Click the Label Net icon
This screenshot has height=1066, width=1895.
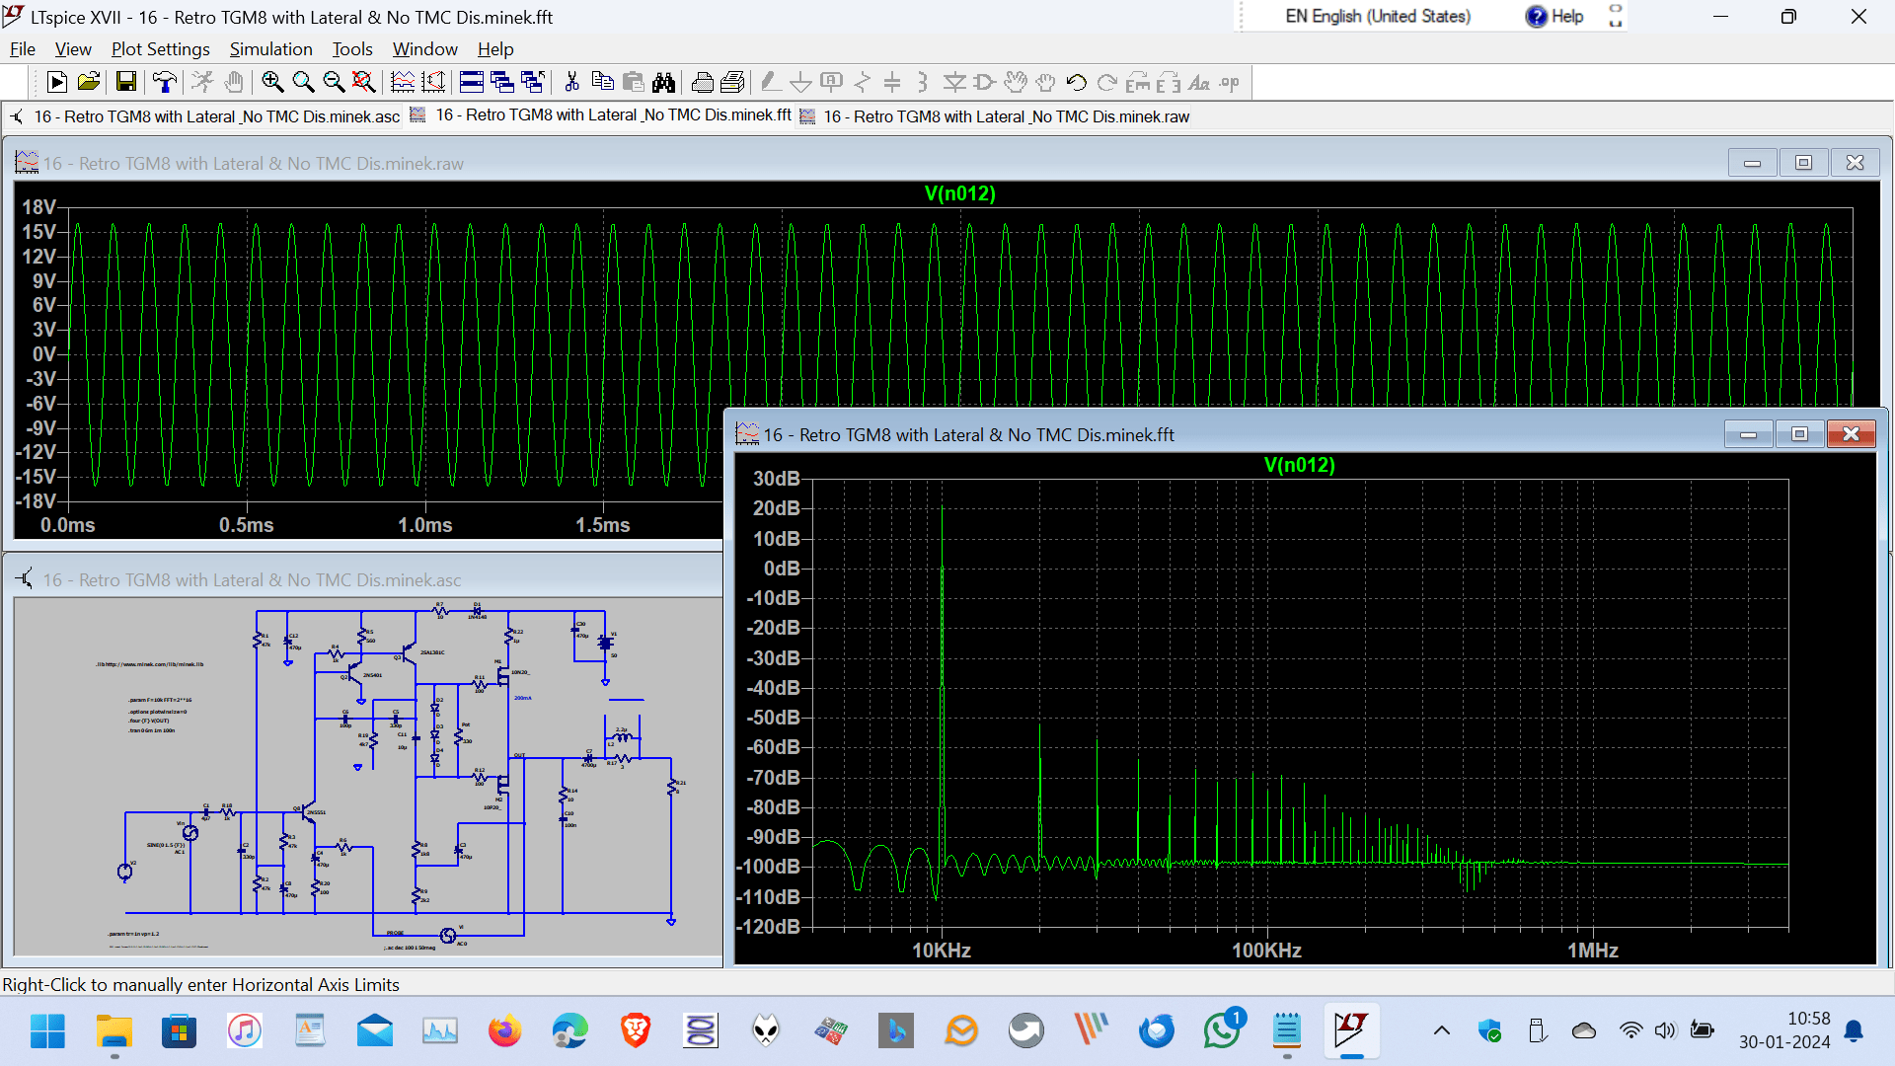coord(832,83)
